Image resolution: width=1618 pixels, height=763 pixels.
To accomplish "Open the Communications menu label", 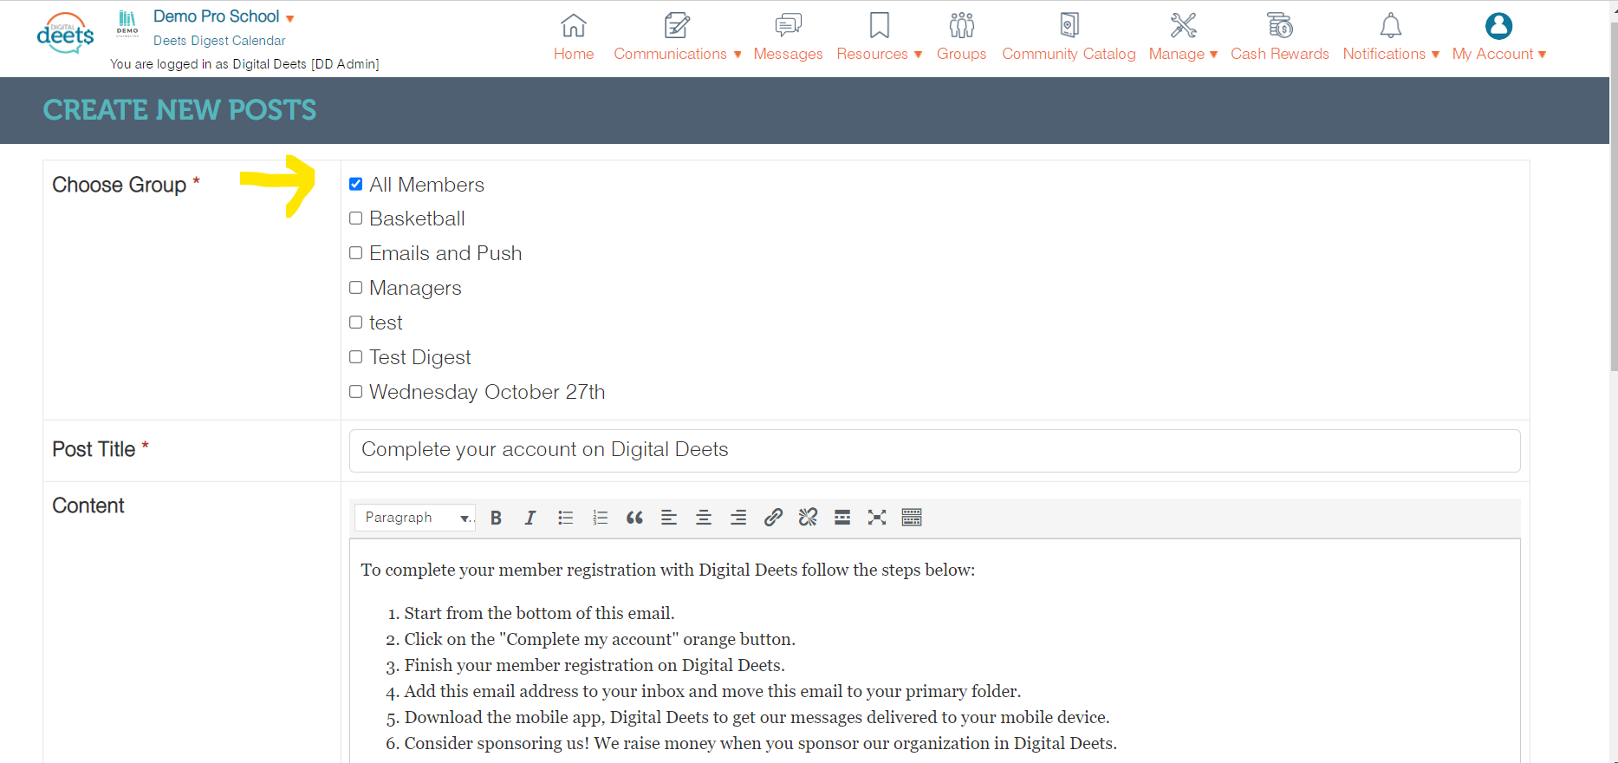I will click(670, 54).
